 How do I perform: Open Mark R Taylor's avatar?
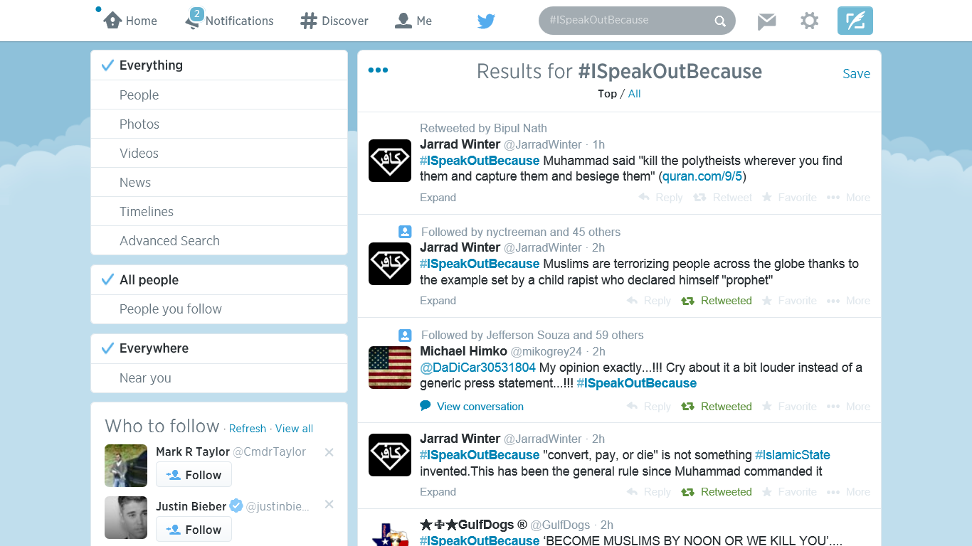coord(126,466)
